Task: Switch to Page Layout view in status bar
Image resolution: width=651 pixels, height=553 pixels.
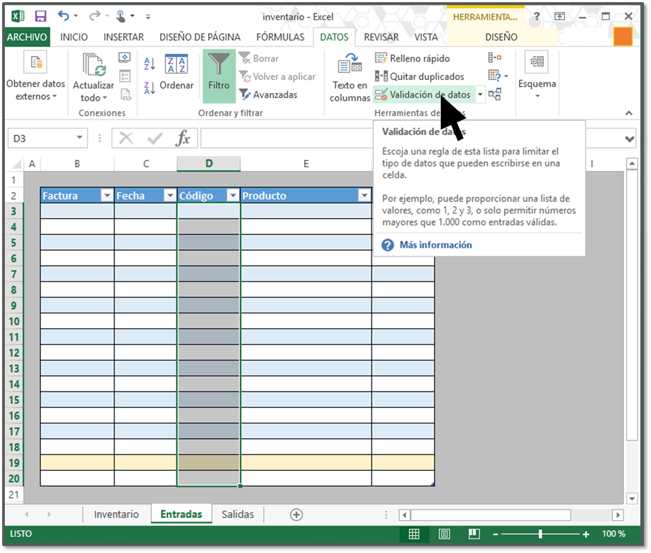Action: 444,534
